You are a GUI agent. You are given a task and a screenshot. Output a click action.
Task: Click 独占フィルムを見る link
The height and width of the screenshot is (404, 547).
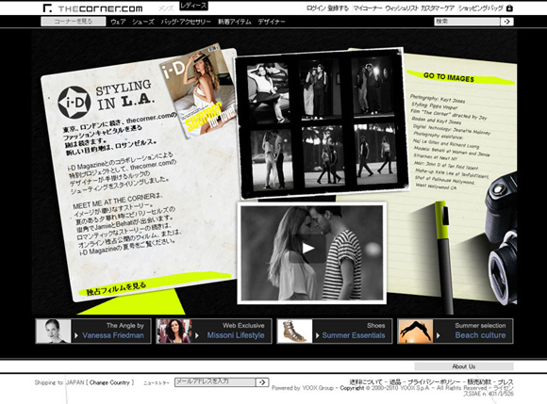pos(117,289)
